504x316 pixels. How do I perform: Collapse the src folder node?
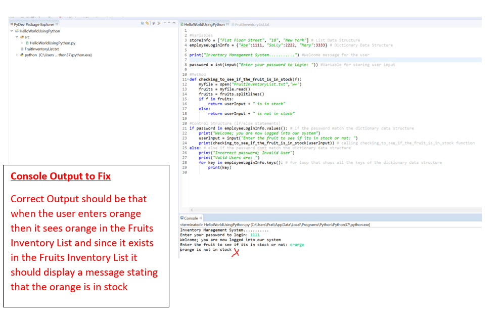pos(17,37)
